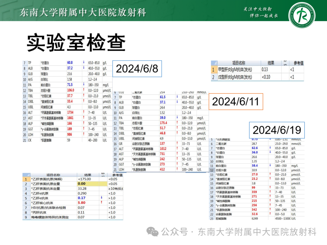The width and height of the screenshot is (327, 245).
Task: Click result 33.28 in hepatitis B table
Action: (82, 188)
